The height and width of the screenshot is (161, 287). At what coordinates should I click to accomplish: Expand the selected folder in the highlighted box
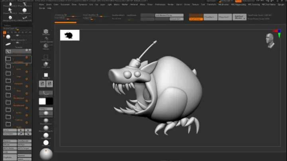(8, 59)
